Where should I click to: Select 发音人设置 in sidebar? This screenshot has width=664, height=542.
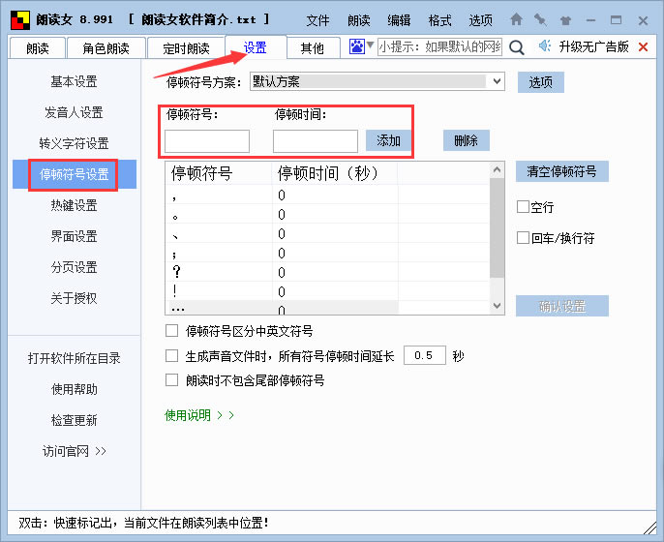75,112
